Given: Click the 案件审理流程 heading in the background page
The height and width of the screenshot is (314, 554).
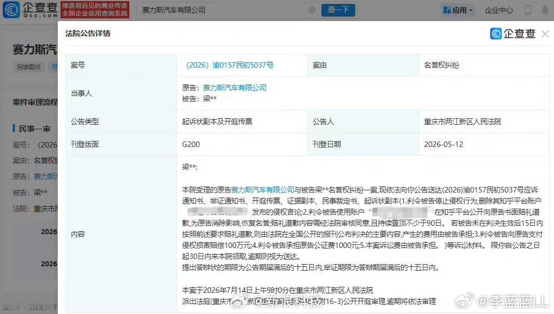Looking at the screenshot, I should click(x=35, y=102).
